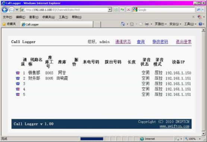The width and height of the screenshot is (207, 142).
Task: Click the Google search input field
Action: tap(166, 10)
